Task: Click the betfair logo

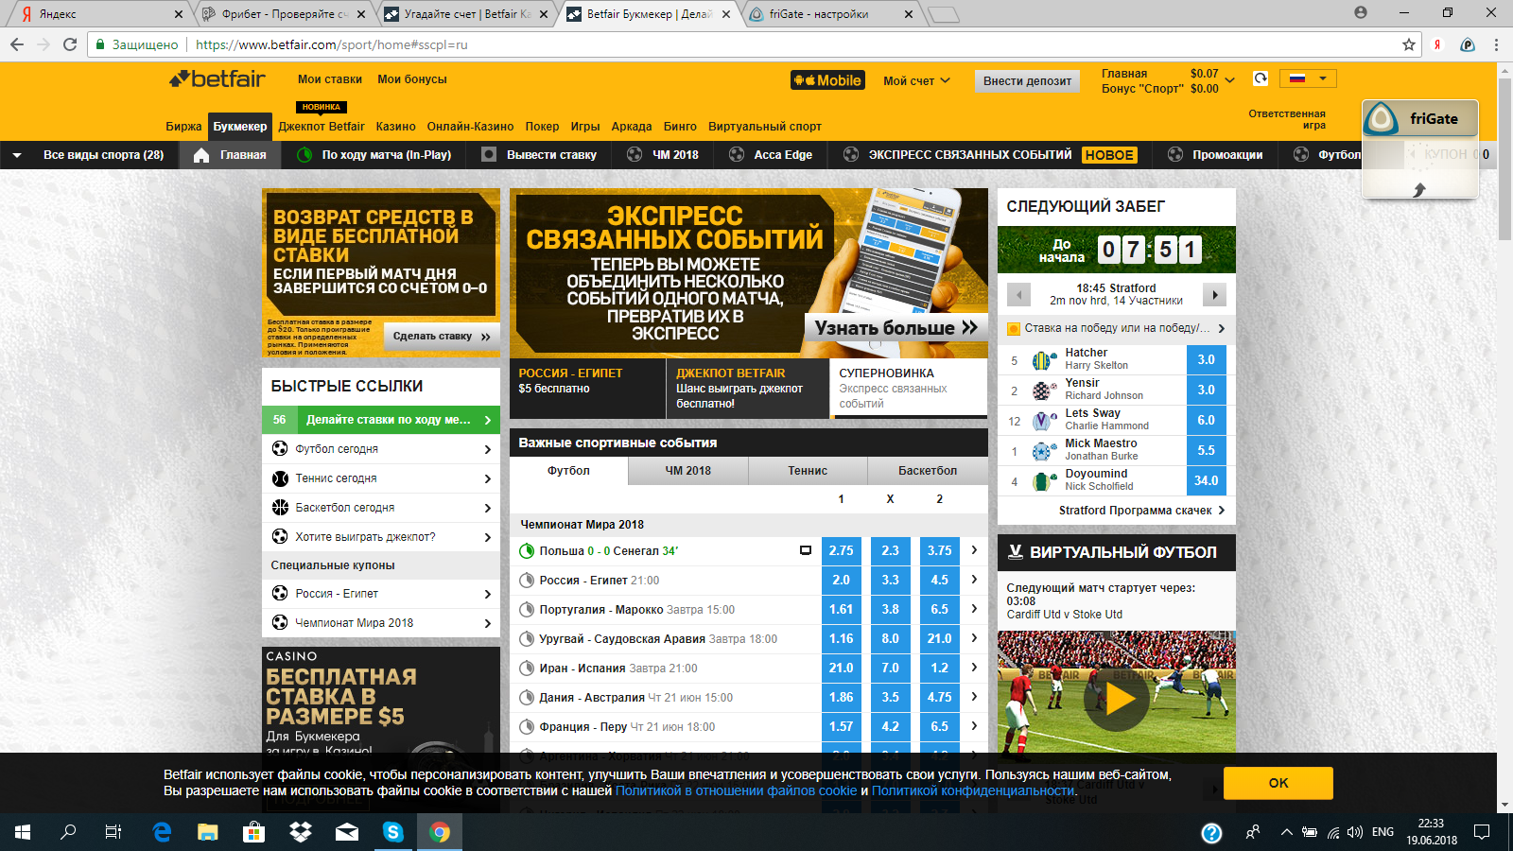Action: coord(217,79)
